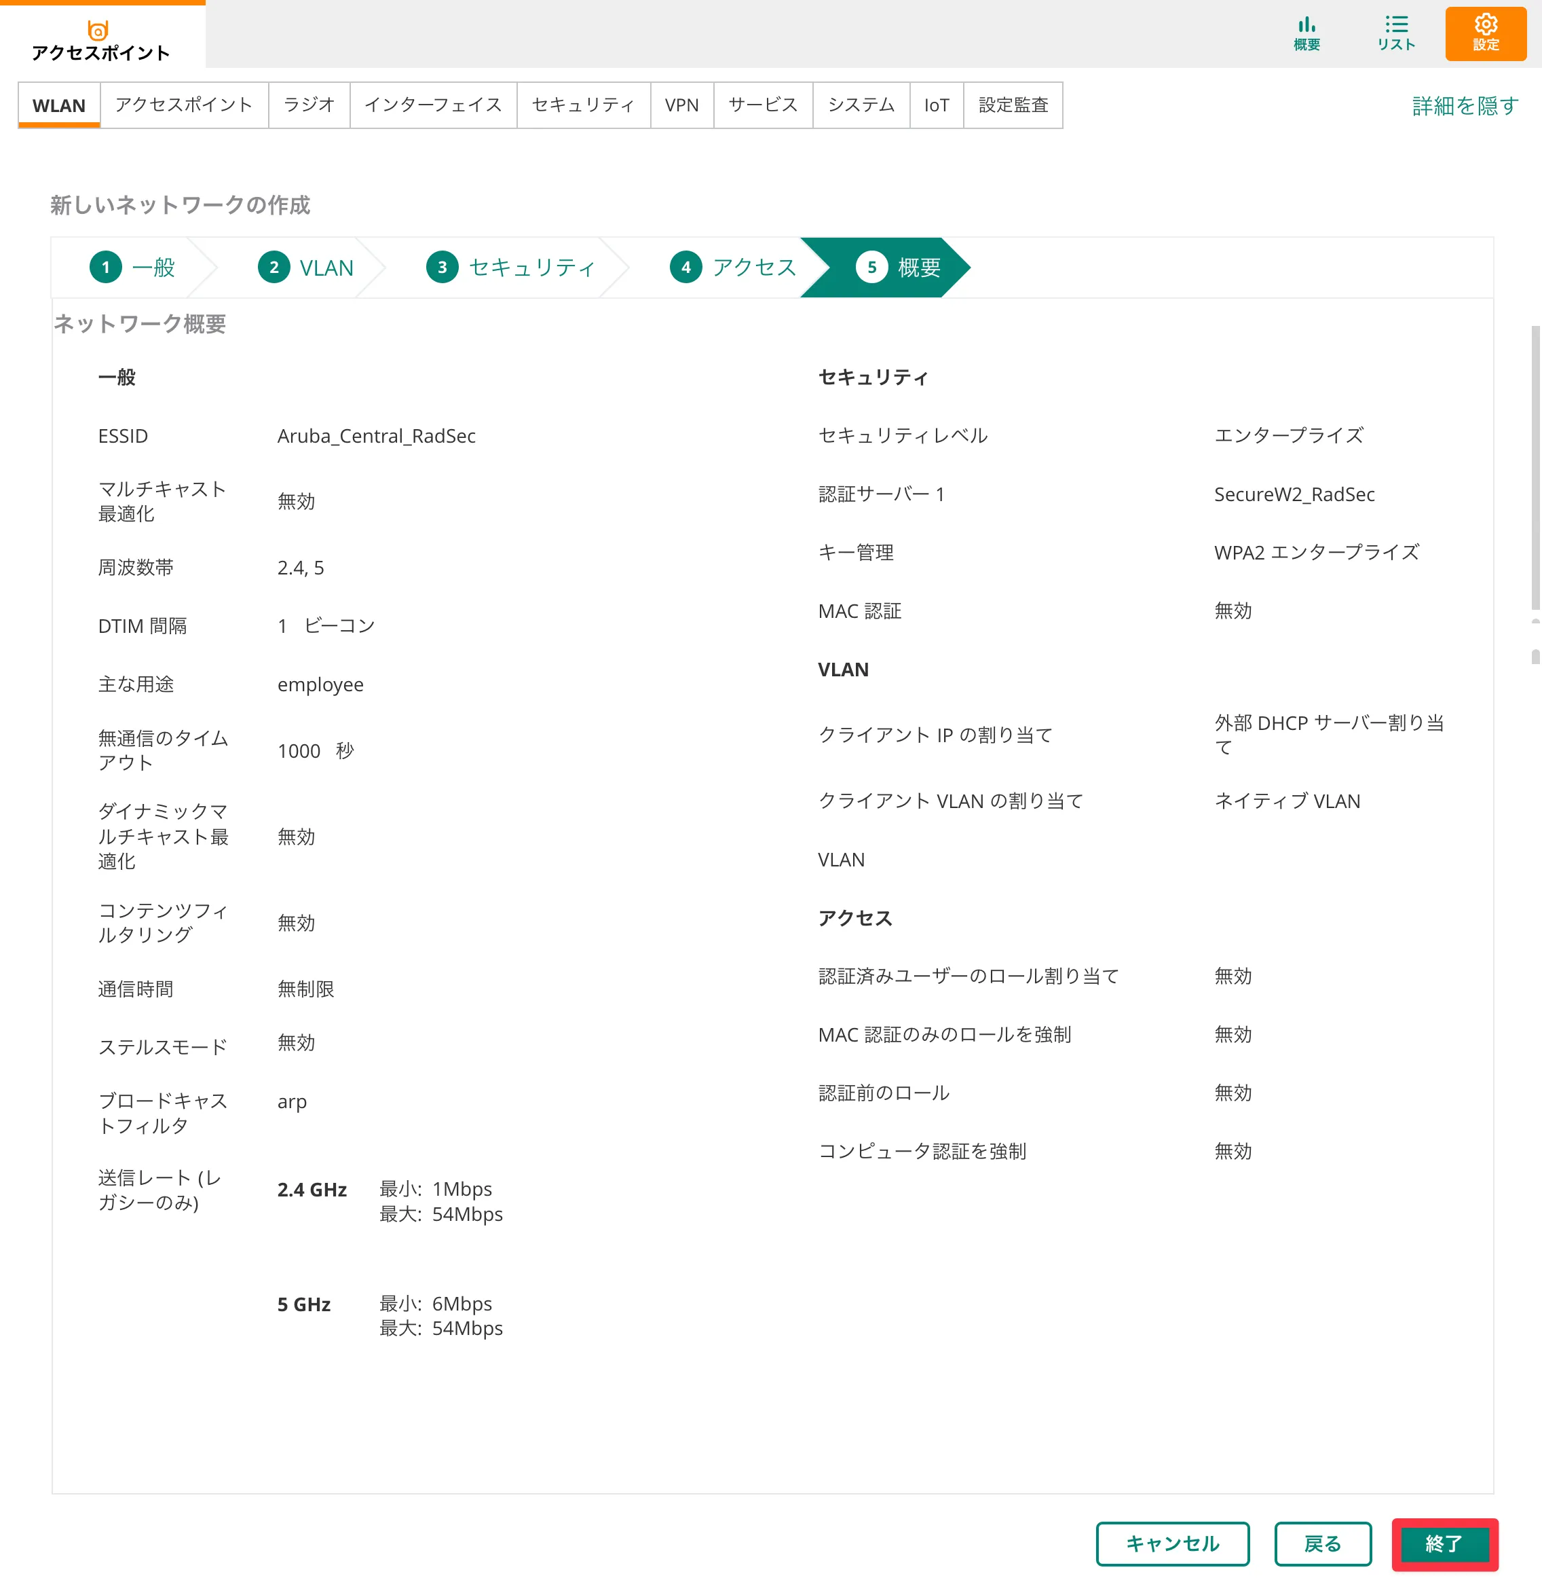Open the インターフェイス tab

point(433,105)
